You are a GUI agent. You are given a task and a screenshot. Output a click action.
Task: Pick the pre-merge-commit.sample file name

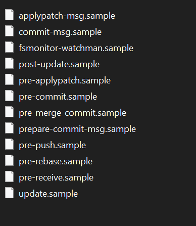(72, 113)
